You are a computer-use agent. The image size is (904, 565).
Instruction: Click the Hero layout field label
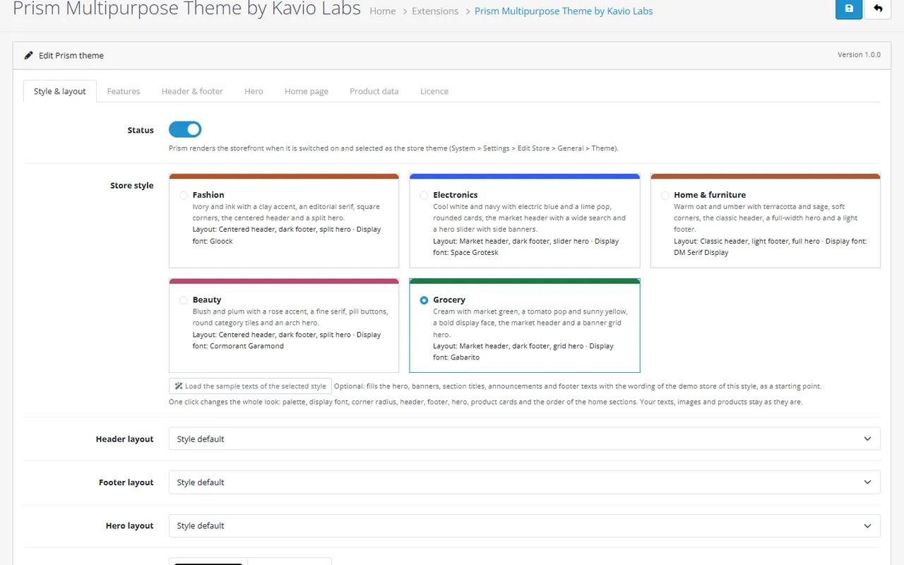[x=130, y=526]
